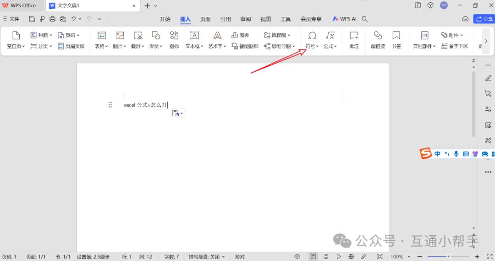Viewport: 495px width, 261px height.
Task: Switch to the WPS Office home tab
Action: point(19,5)
